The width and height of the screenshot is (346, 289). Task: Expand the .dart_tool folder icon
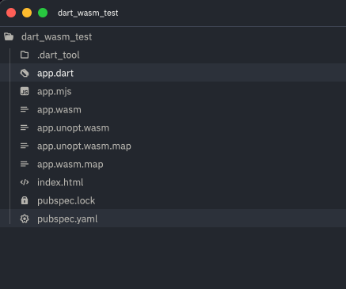[x=25, y=55]
